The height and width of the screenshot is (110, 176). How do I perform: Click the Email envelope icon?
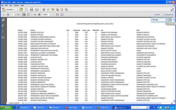coord(37,10)
